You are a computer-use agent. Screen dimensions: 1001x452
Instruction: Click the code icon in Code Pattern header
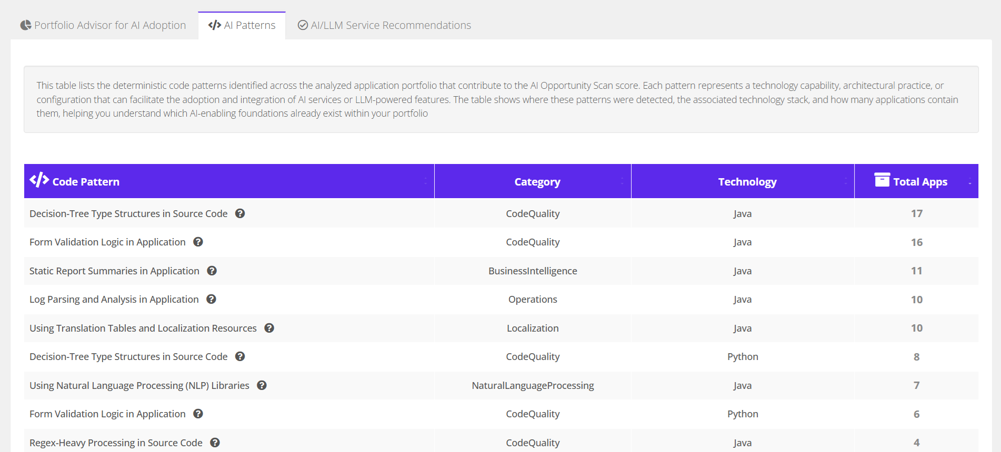pos(39,180)
